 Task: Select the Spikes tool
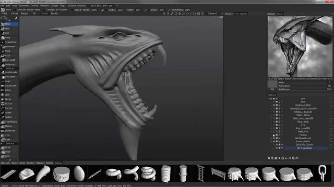click(9, 117)
